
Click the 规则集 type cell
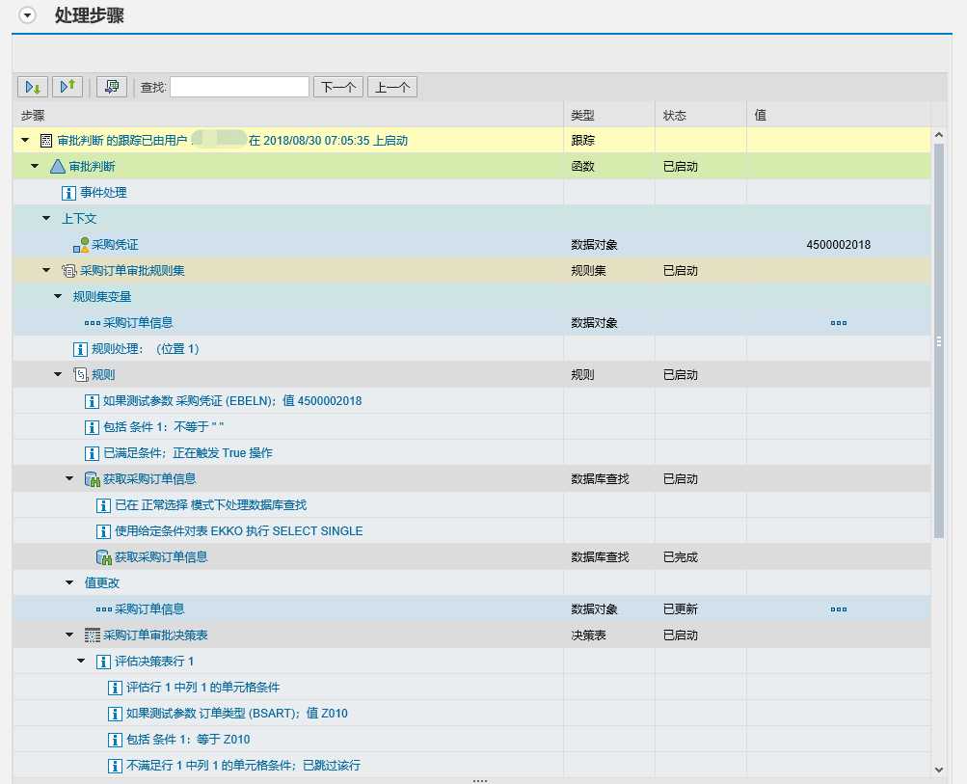tap(588, 270)
